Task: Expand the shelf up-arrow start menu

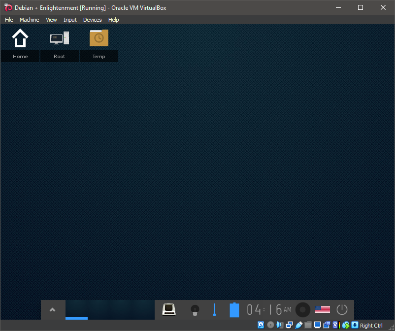Action: click(x=53, y=310)
